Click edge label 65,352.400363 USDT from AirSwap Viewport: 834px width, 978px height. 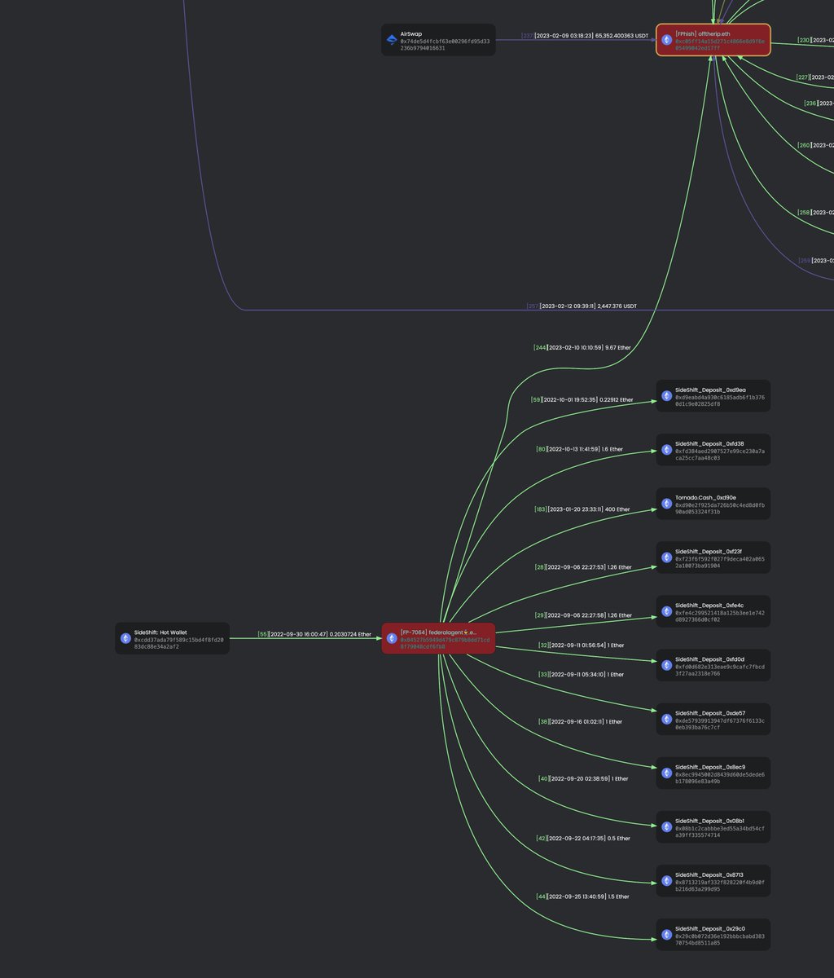(x=586, y=36)
